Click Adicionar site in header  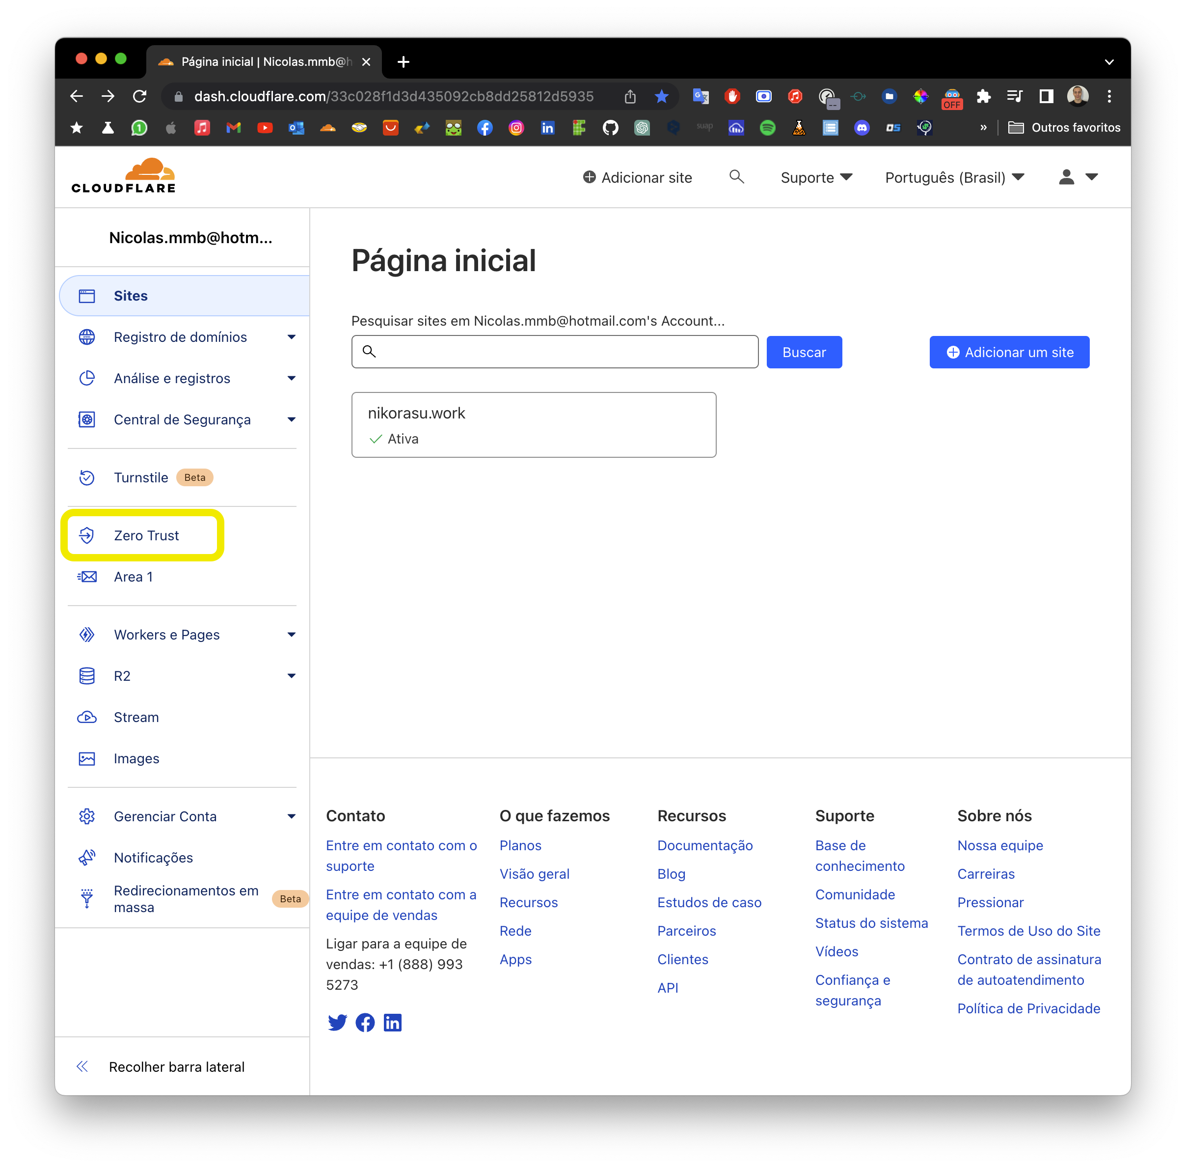point(637,177)
